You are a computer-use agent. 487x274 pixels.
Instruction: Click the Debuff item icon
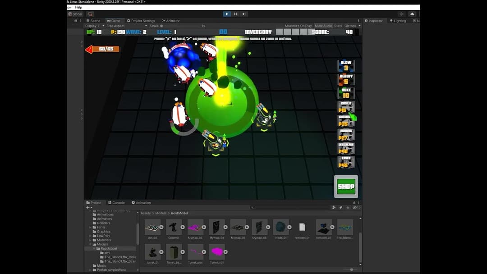click(x=346, y=79)
